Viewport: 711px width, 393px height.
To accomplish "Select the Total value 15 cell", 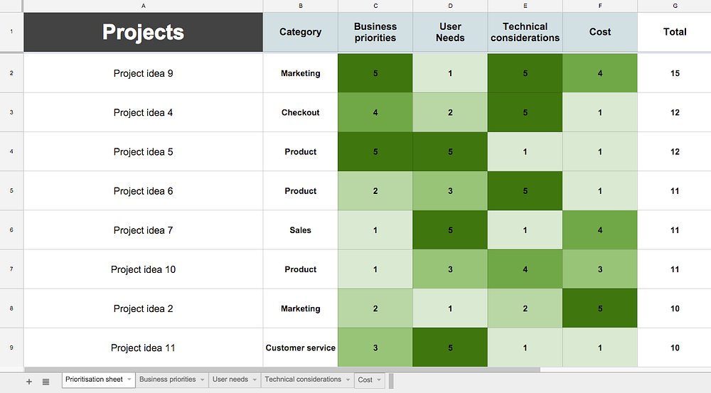I will (674, 73).
